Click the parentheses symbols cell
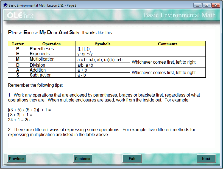Viewport: 223px width, 169px height. (102, 49)
